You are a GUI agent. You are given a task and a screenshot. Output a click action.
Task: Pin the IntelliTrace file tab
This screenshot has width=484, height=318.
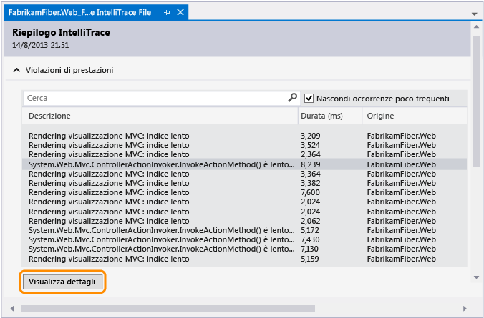(167, 13)
